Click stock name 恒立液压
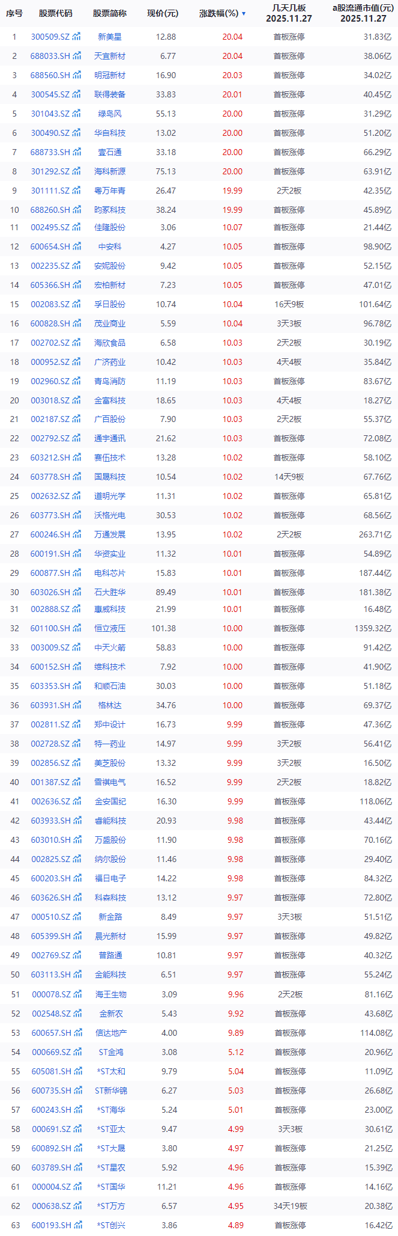This screenshot has height=1236, width=398. click(110, 628)
